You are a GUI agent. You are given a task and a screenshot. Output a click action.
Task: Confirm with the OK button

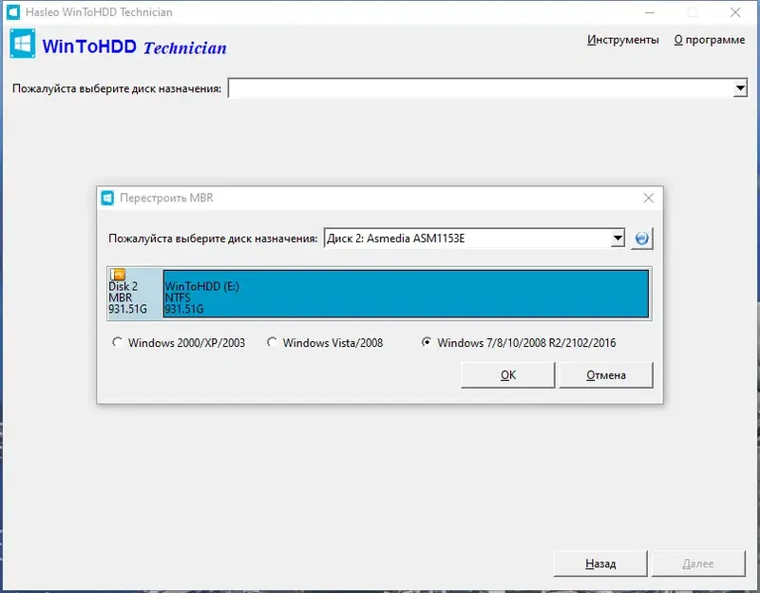508,375
